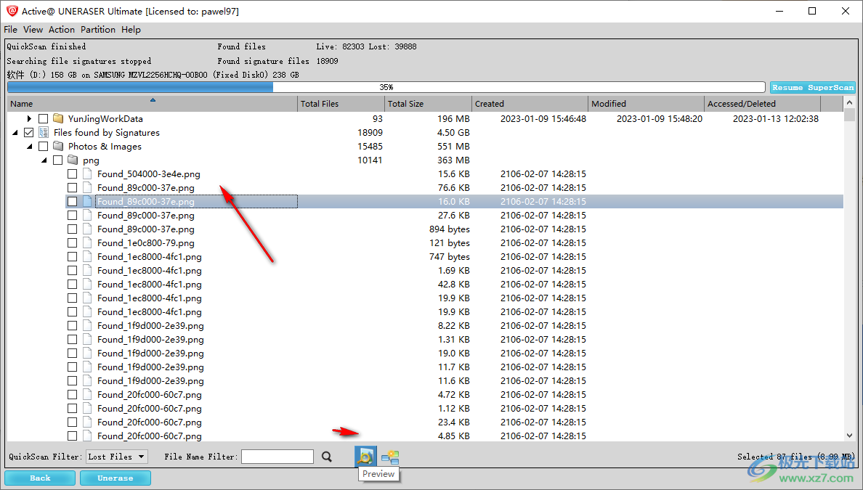The height and width of the screenshot is (490, 863).
Task: Click the 196 MB total size of YunJingWorkData
Action: (453, 118)
